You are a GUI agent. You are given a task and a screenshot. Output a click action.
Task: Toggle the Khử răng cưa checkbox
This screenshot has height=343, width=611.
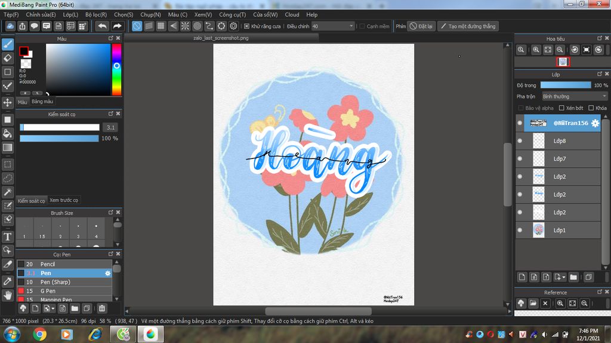coord(246,26)
